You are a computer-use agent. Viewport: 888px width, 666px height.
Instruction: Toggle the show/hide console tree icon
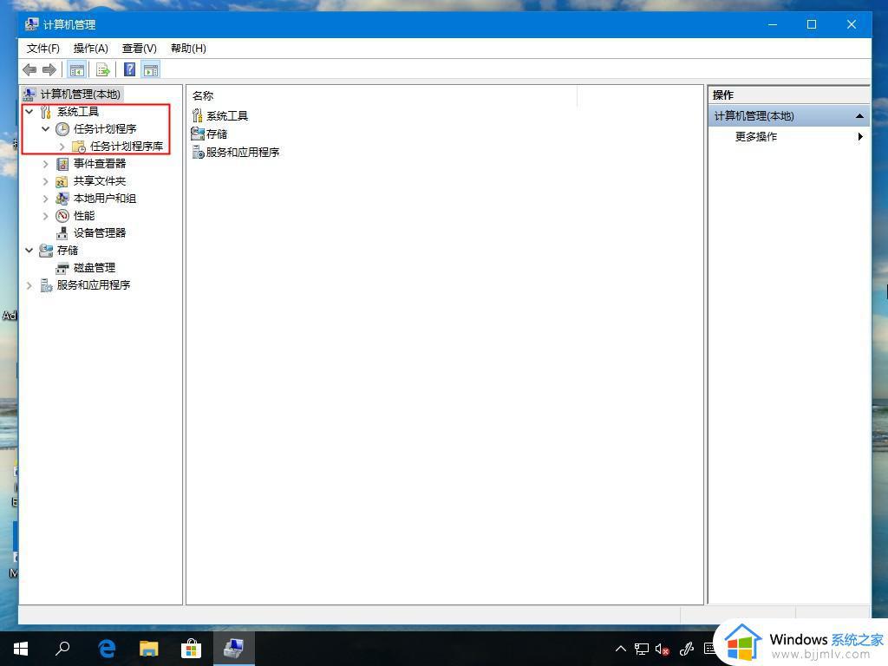pyautogui.click(x=76, y=69)
